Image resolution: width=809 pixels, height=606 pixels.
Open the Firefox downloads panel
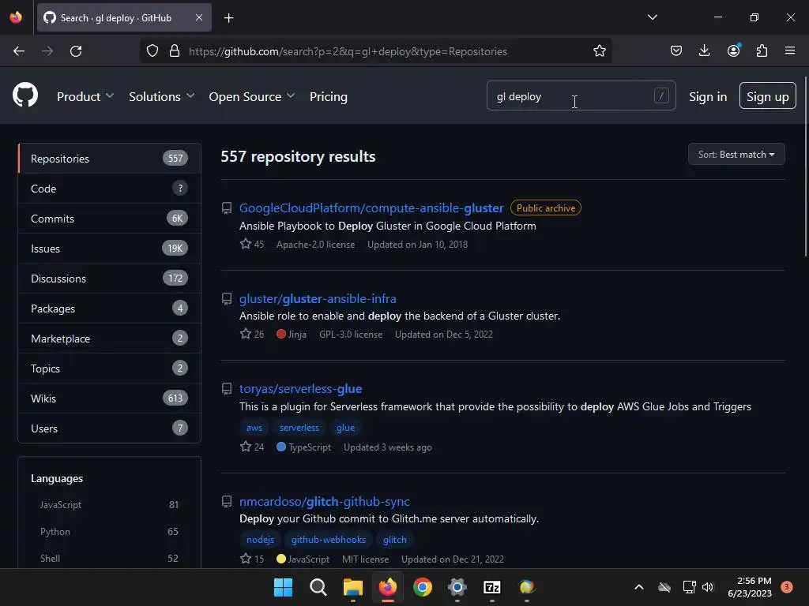(704, 50)
